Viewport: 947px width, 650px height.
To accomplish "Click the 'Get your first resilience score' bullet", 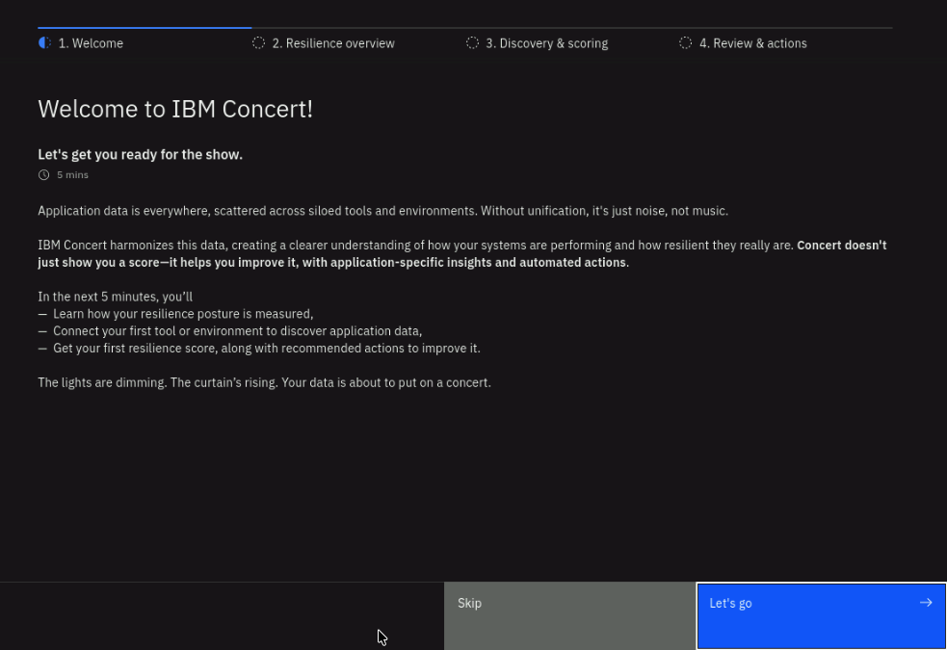I will point(266,349).
